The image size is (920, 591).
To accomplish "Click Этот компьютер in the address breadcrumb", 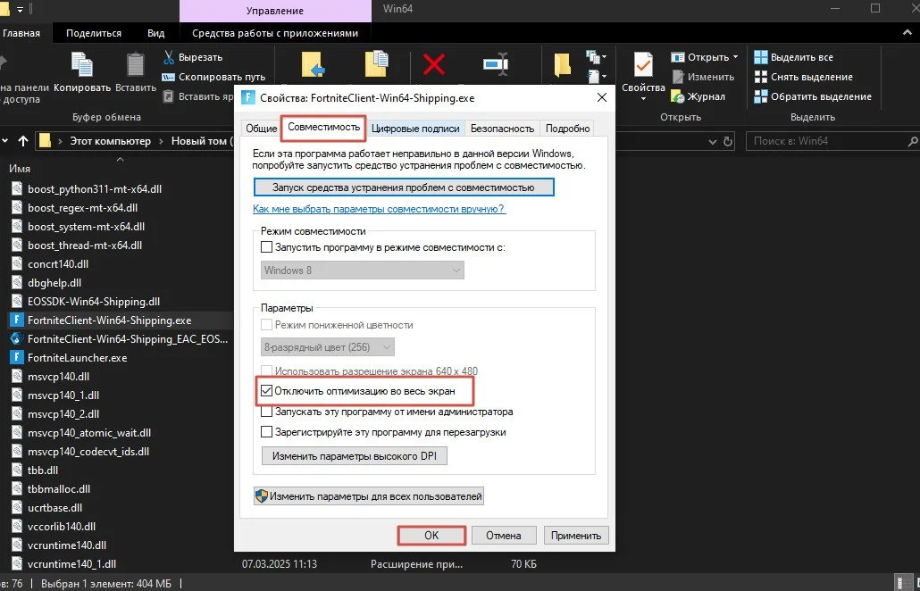I will point(110,141).
